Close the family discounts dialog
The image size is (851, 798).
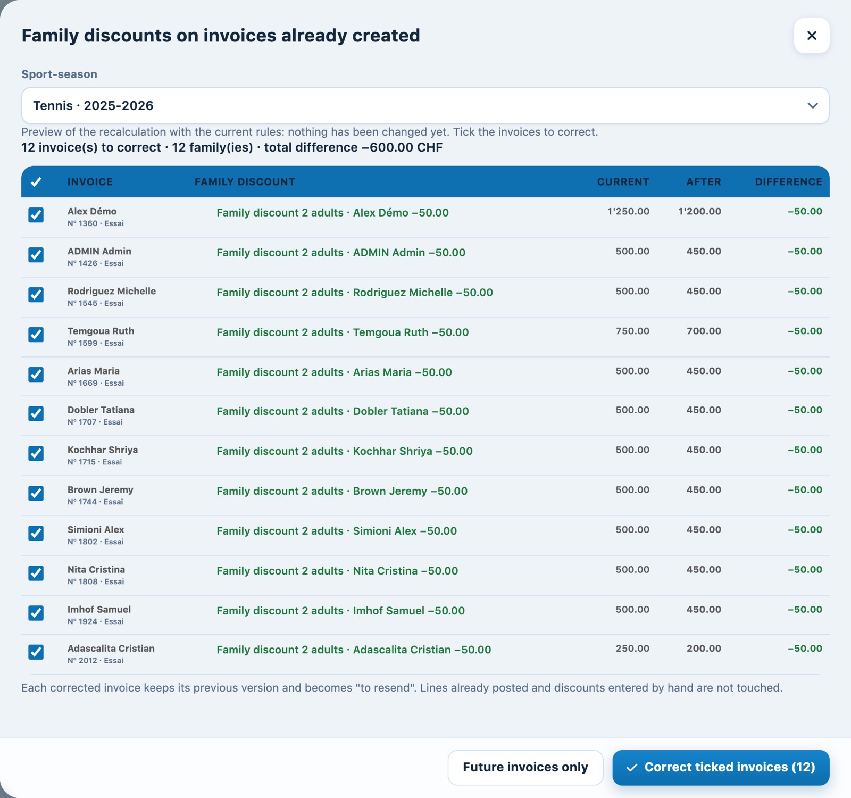pos(812,36)
